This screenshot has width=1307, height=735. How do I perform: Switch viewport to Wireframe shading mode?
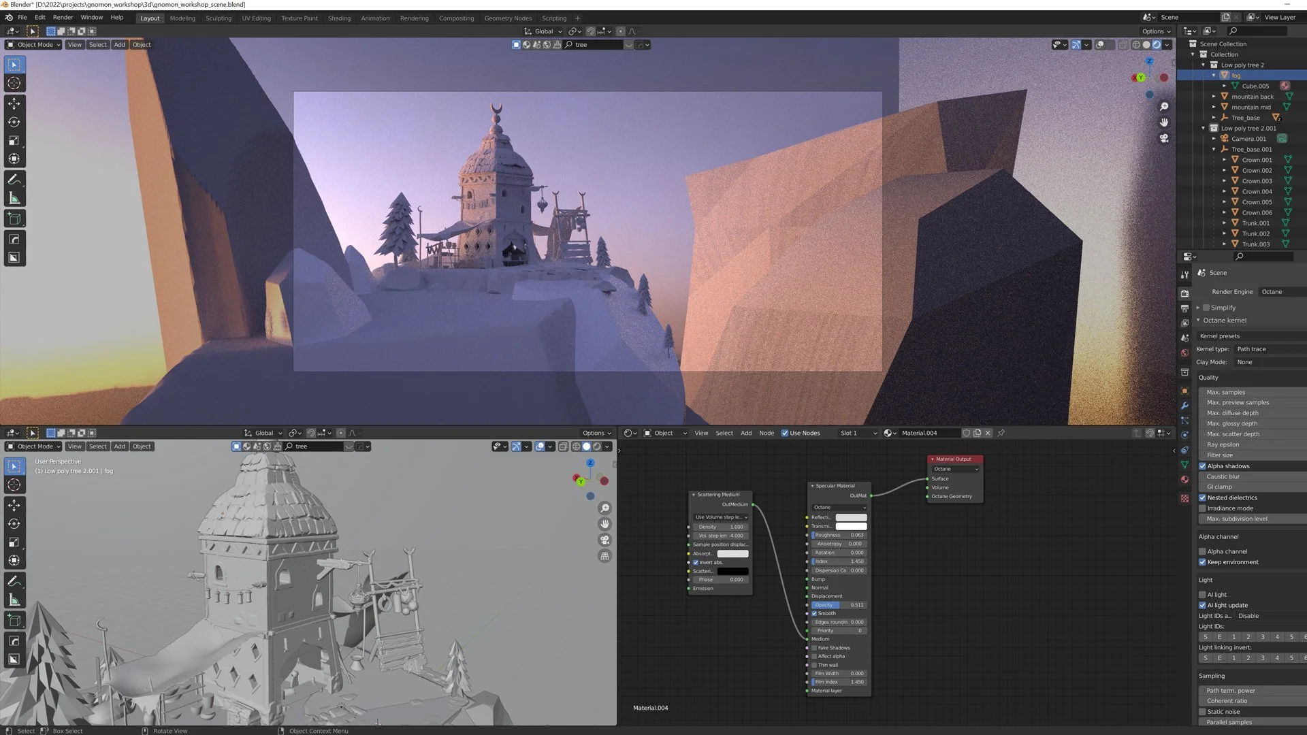click(1135, 44)
